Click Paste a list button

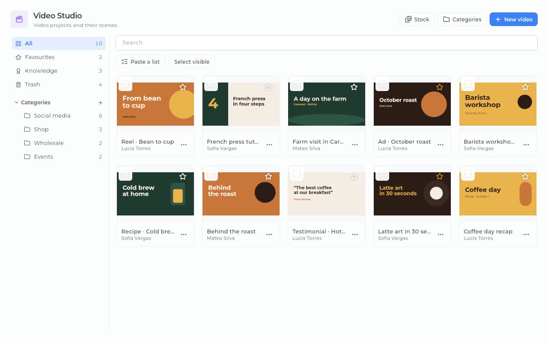point(140,62)
